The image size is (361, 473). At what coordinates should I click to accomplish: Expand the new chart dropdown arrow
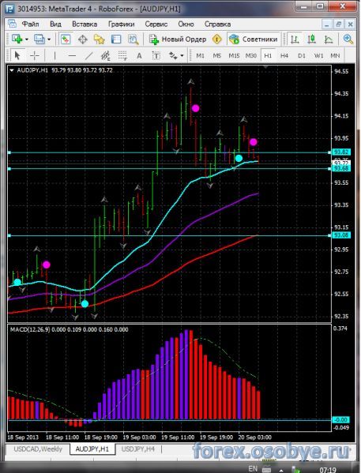tap(27, 39)
